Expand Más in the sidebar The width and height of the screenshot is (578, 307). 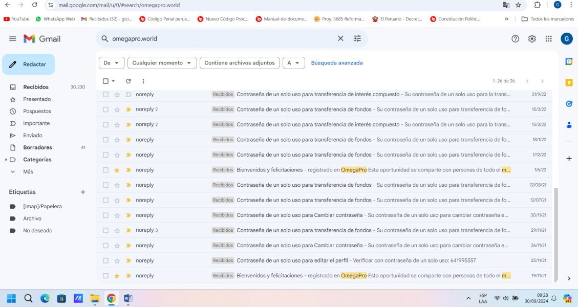pyautogui.click(x=28, y=172)
